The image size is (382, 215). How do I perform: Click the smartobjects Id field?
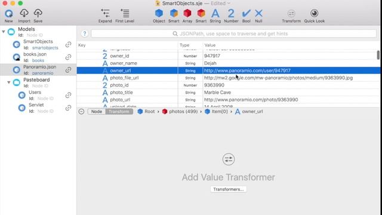(x=45, y=48)
